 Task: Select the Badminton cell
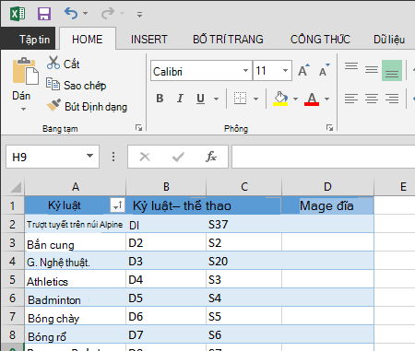[76, 298]
